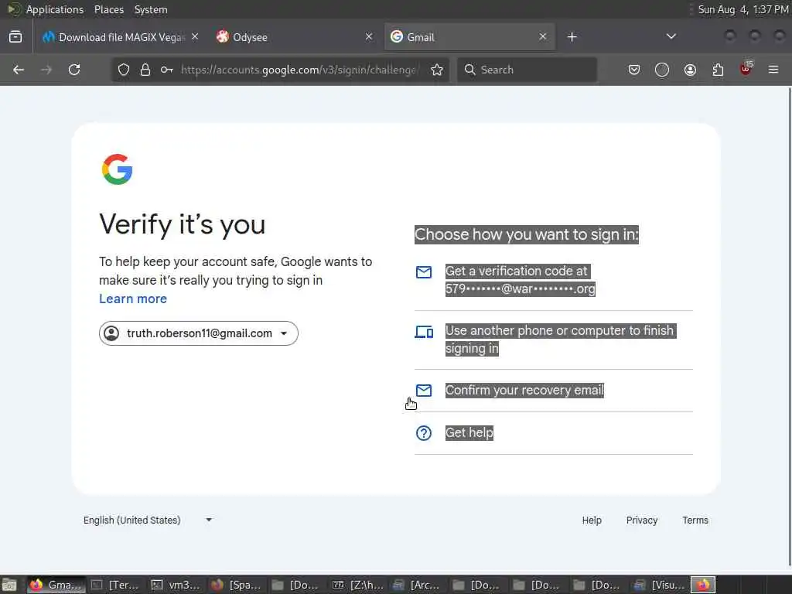
Task: Choose Confirm your recovery email option
Action: click(x=554, y=391)
